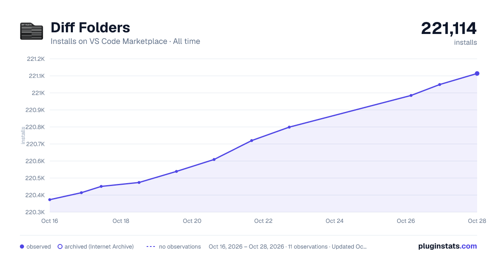Click the observed legend dot
Screen dimensions: 497x261
tap(22, 247)
